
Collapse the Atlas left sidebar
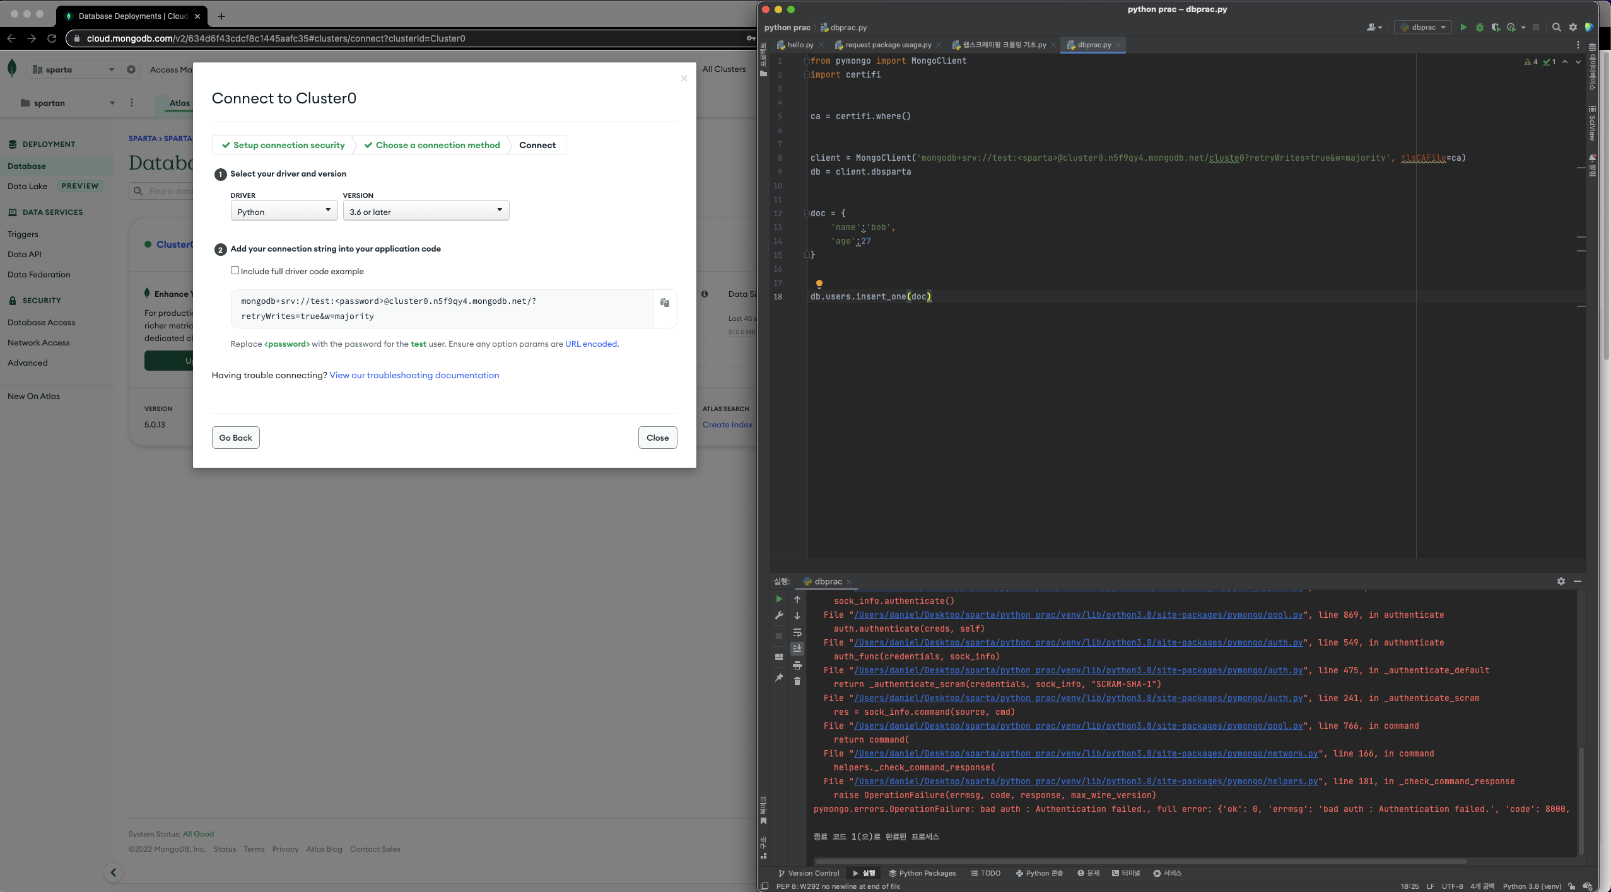pyautogui.click(x=114, y=872)
